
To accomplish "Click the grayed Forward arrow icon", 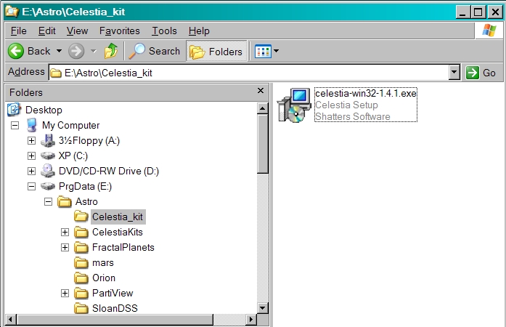I will click(x=76, y=51).
